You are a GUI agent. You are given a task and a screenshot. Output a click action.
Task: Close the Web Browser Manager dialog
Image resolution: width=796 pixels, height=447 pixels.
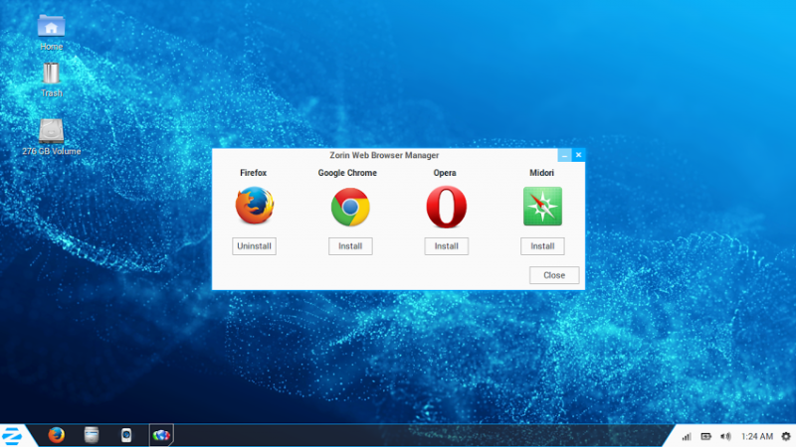(x=554, y=275)
